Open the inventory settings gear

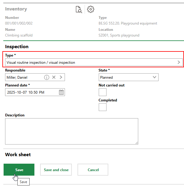pyautogui.click(x=90, y=10)
